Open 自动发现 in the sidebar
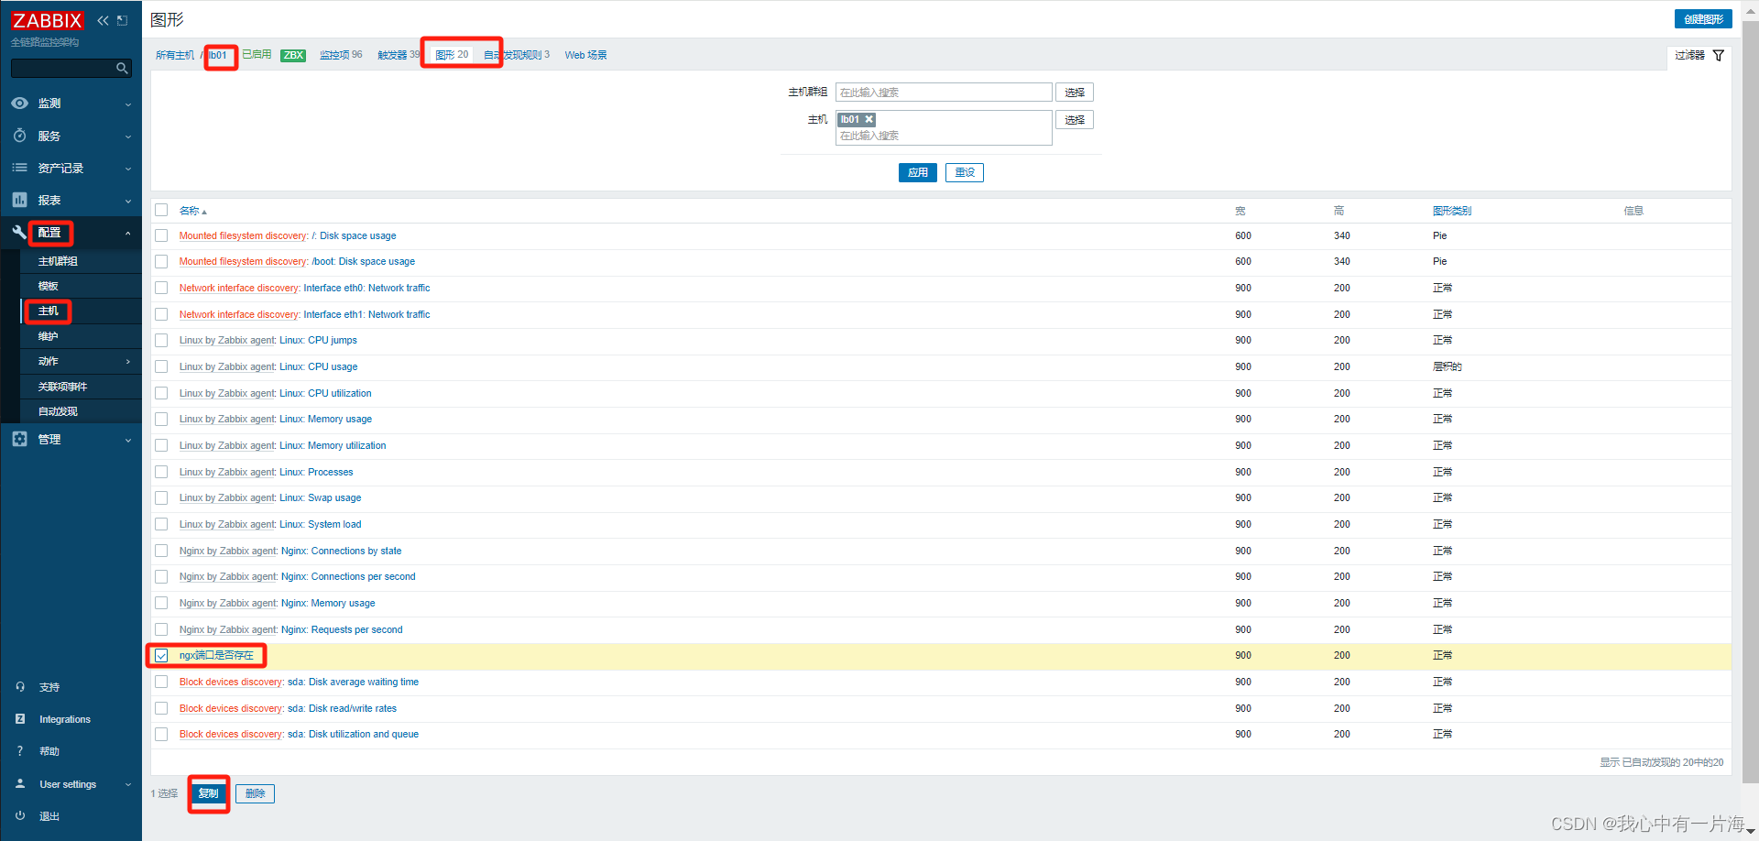The width and height of the screenshot is (1759, 841). [58, 411]
